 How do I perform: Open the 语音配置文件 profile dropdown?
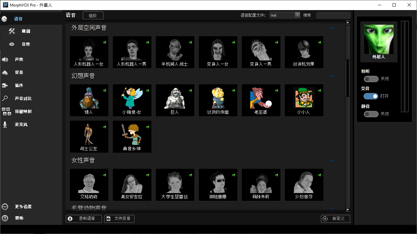(x=297, y=15)
